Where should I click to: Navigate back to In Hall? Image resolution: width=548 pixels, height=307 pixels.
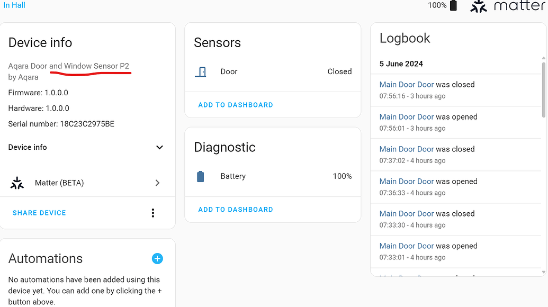(x=14, y=5)
